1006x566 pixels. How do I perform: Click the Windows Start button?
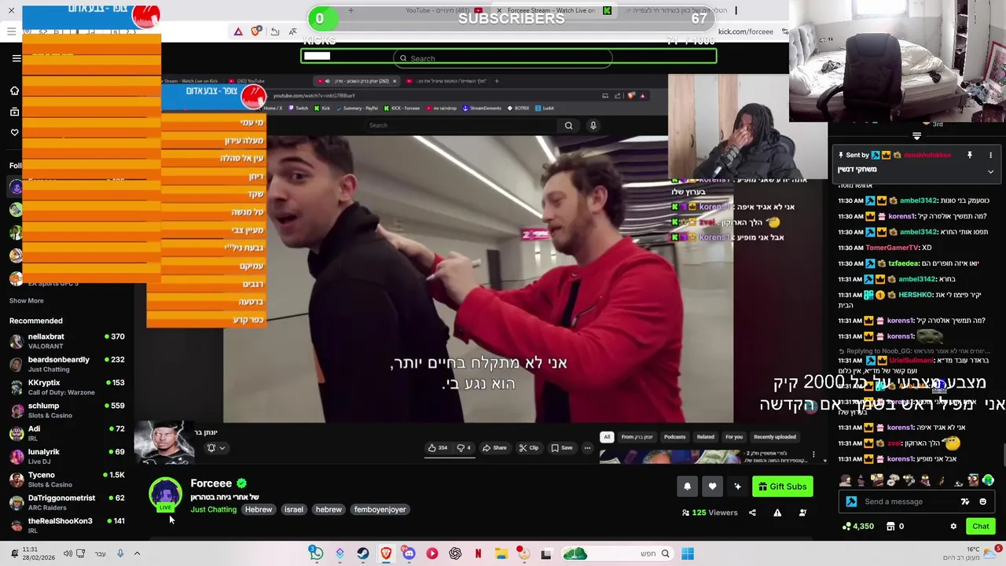688,554
